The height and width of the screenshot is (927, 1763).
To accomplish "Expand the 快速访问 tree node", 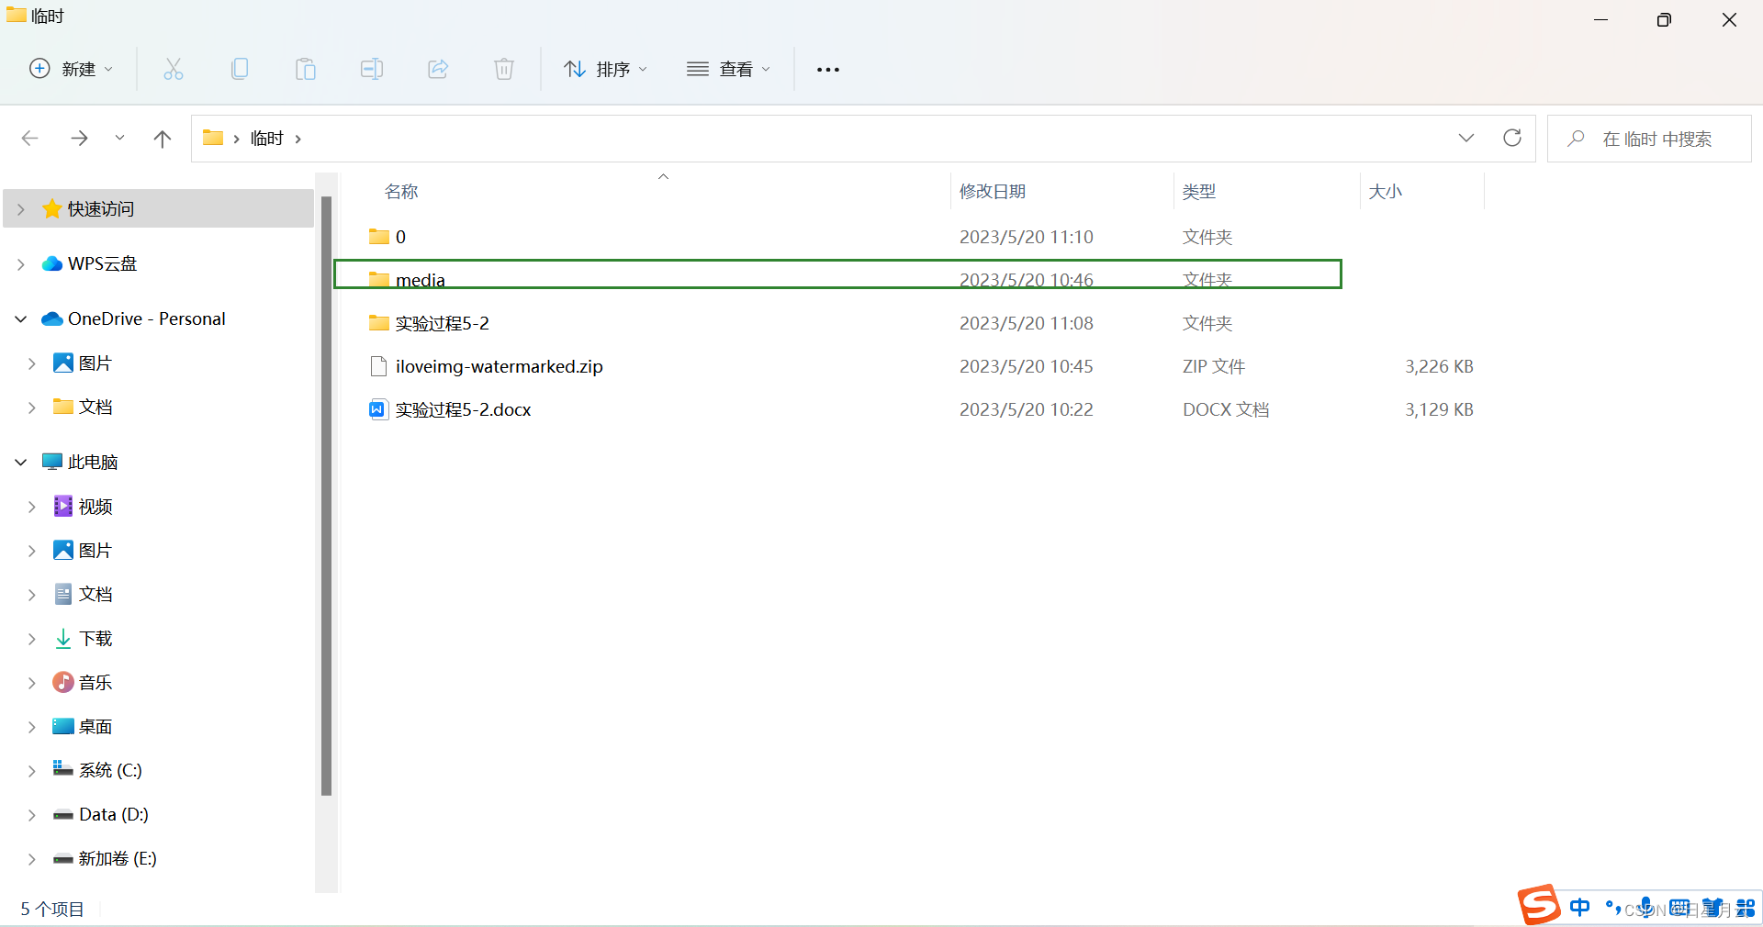I will click(x=21, y=209).
